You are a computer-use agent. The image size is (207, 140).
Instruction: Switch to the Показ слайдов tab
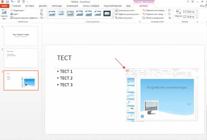91,6
